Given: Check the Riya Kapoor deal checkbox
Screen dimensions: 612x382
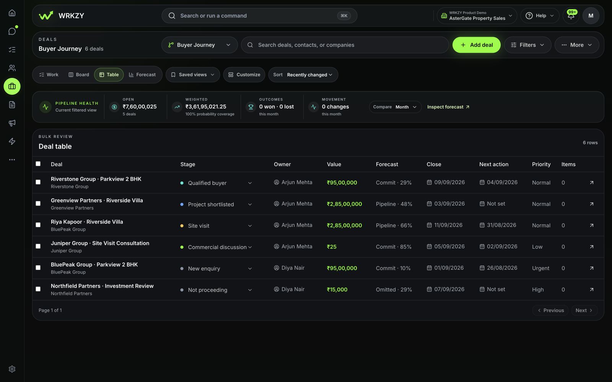Looking at the screenshot, I should [38, 225].
